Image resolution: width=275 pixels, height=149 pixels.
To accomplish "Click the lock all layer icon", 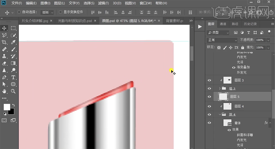I will coord(242,47).
